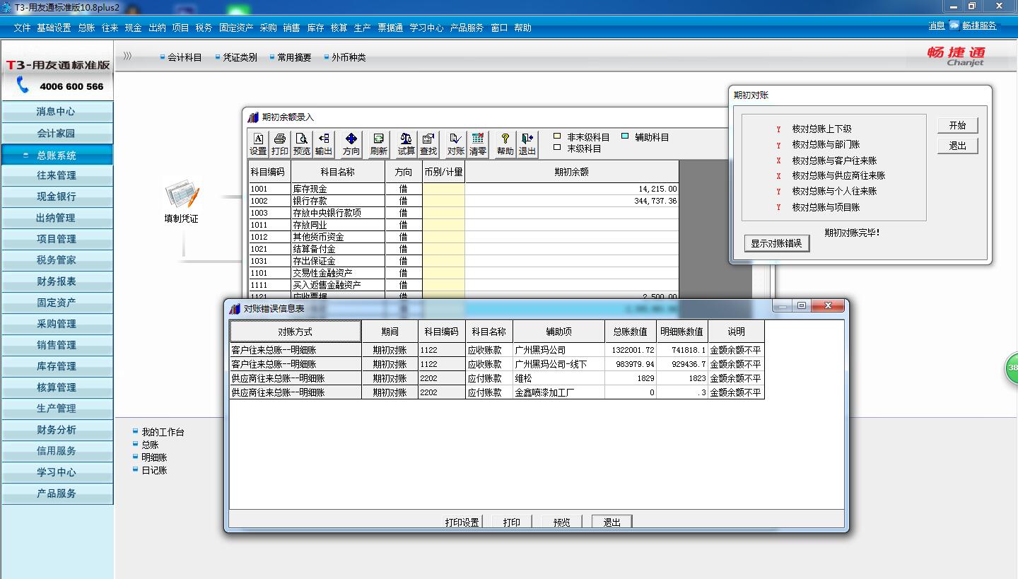
Task: Click the 开始 button in 期初对账 dialog
Action: pyautogui.click(x=958, y=125)
